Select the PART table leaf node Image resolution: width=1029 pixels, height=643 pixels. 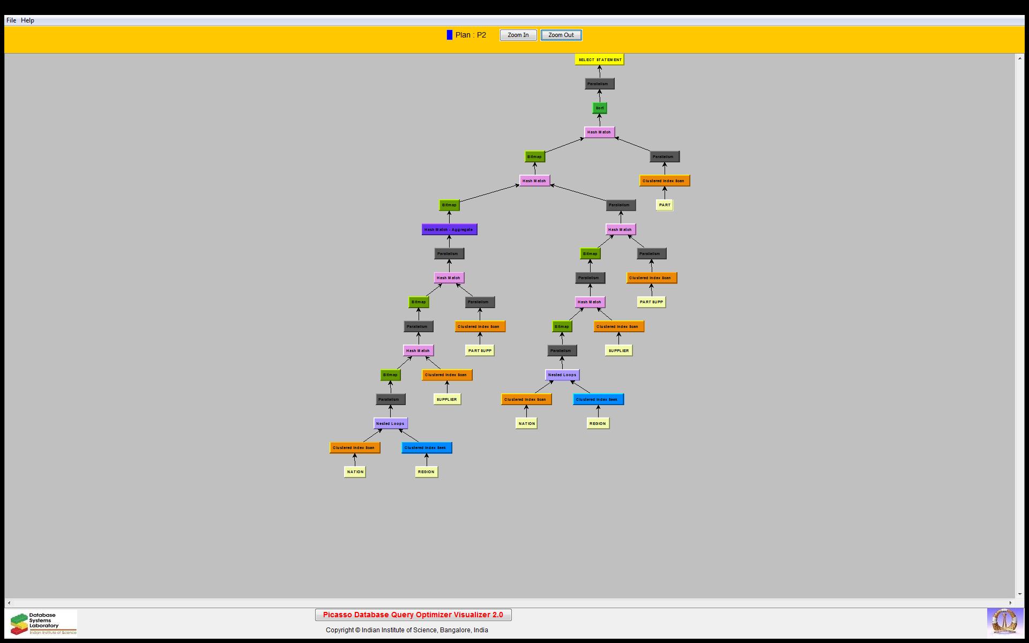coord(664,205)
